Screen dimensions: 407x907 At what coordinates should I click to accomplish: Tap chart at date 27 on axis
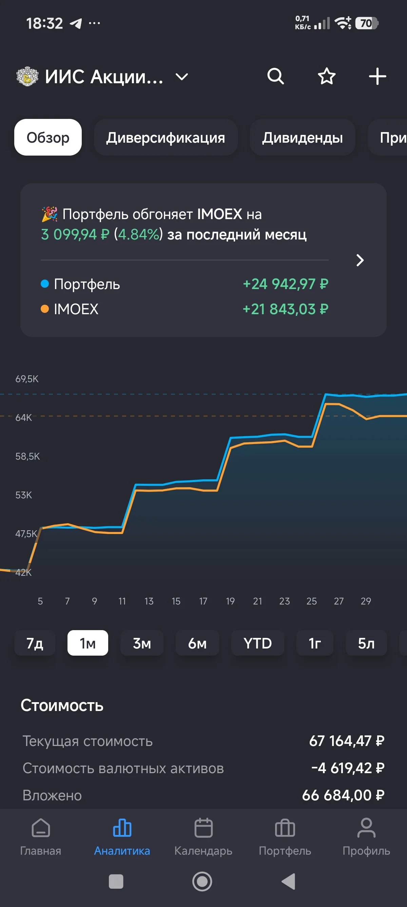click(x=339, y=601)
